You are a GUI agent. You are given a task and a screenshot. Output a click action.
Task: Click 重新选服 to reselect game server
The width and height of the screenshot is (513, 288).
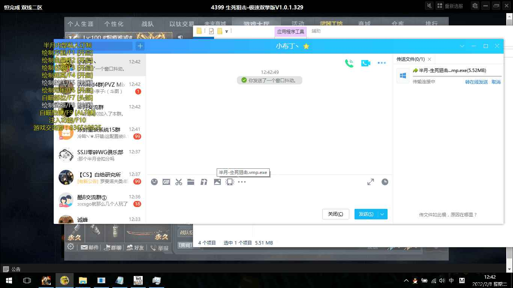pyautogui.click(x=450, y=6)
